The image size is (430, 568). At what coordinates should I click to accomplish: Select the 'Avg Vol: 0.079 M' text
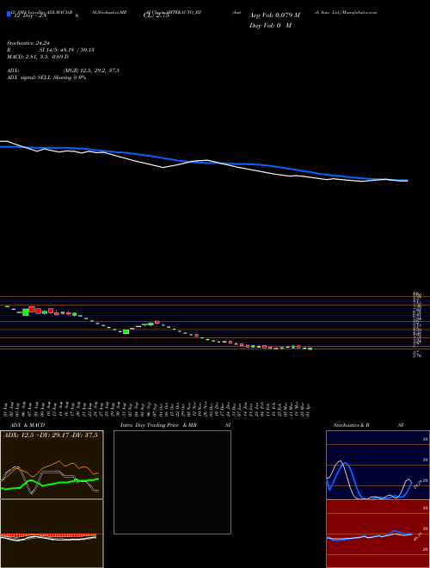coord(274,15)
